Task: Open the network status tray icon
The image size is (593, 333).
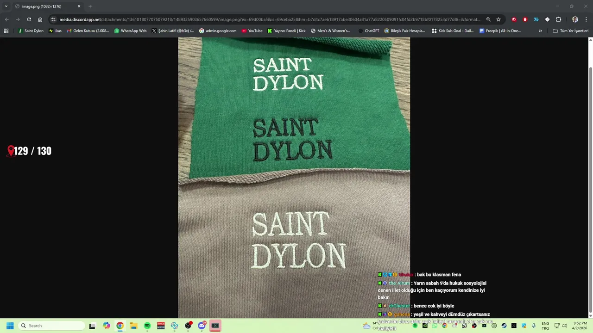Action: pos(557,326)
